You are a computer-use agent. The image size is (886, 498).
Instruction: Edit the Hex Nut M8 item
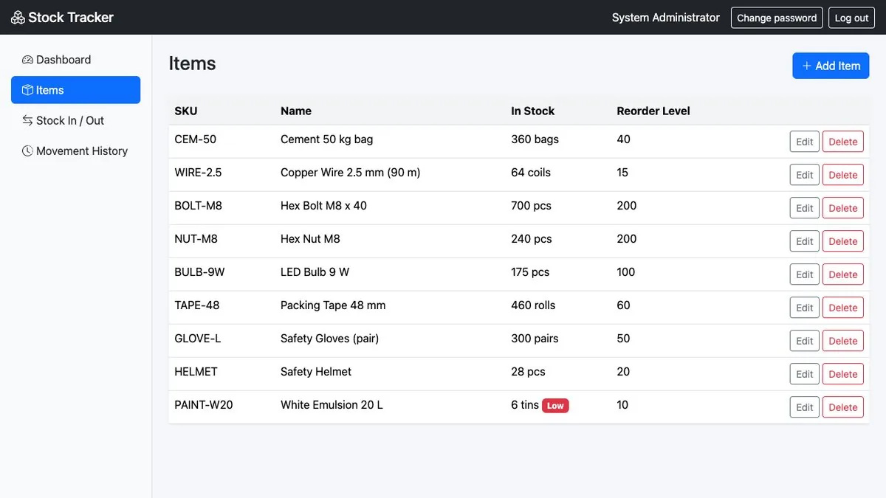tap(805, 241)
